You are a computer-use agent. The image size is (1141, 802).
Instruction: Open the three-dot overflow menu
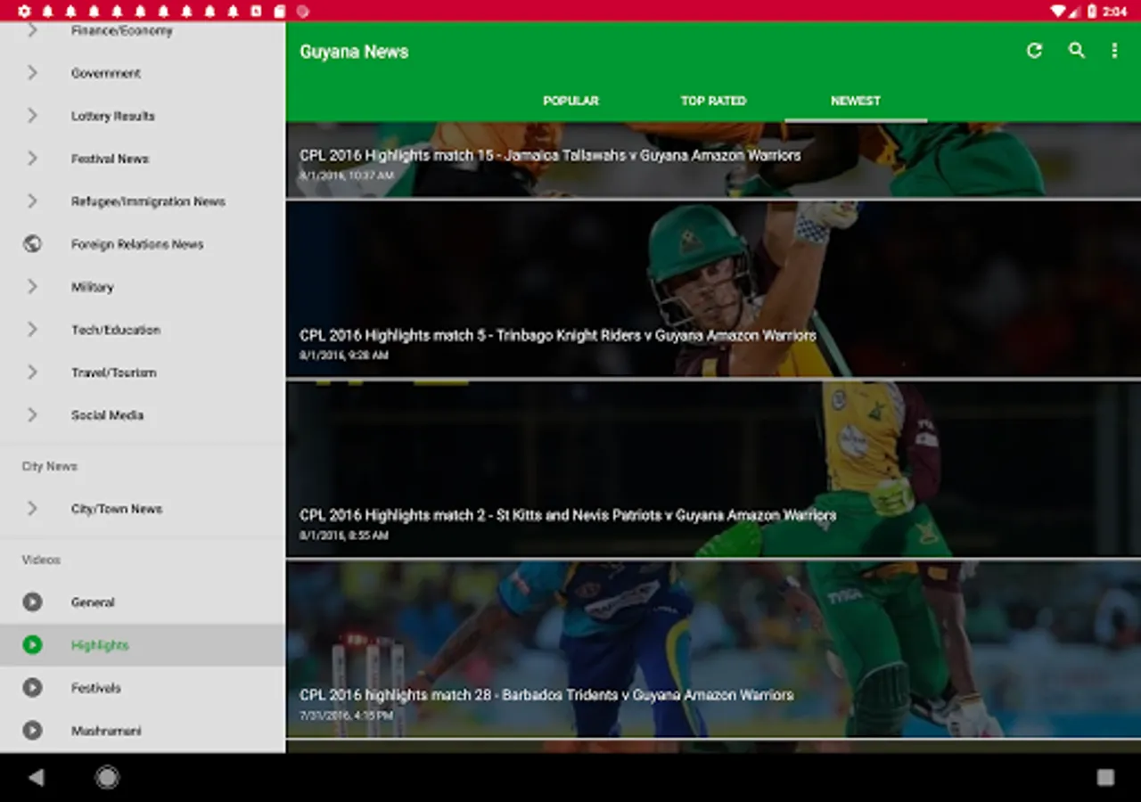(x=1114, y=51)
